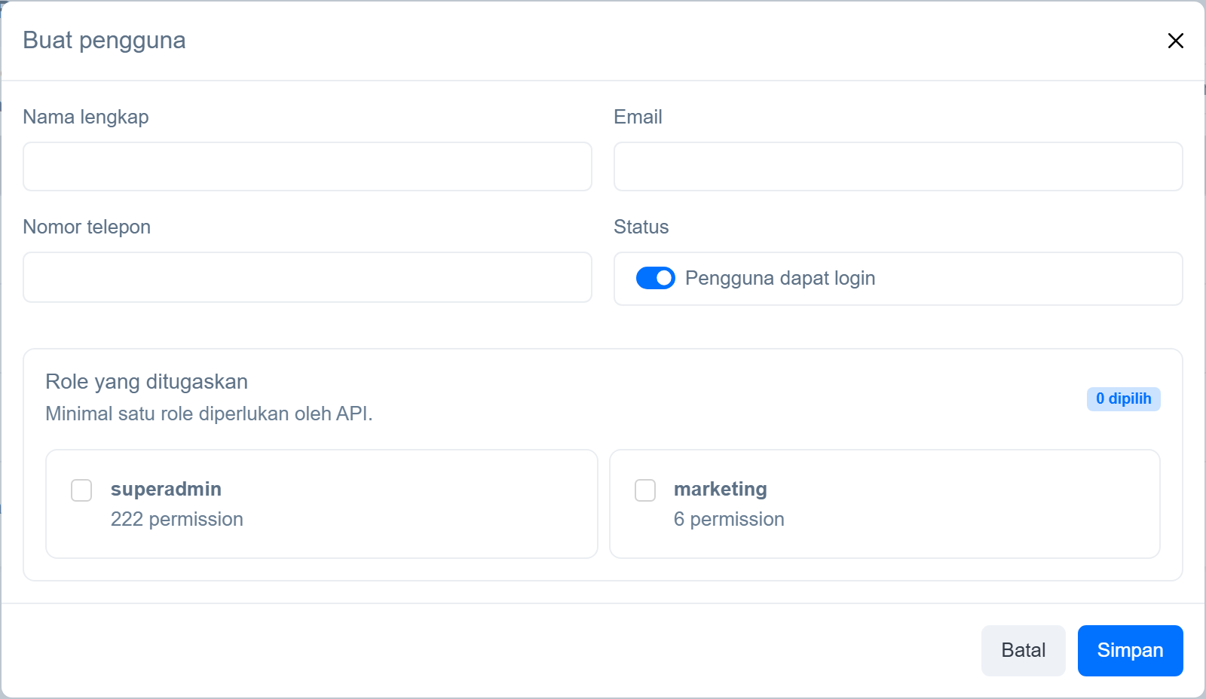Click the Role yang ditugaskan heading

tap(147, 381)
